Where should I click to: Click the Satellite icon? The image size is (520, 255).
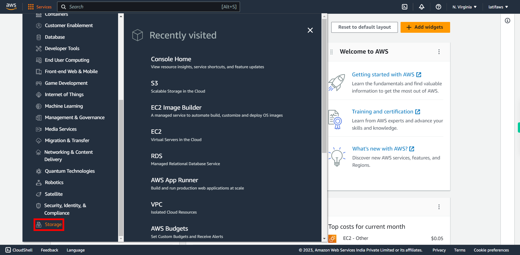coord(39,194)
